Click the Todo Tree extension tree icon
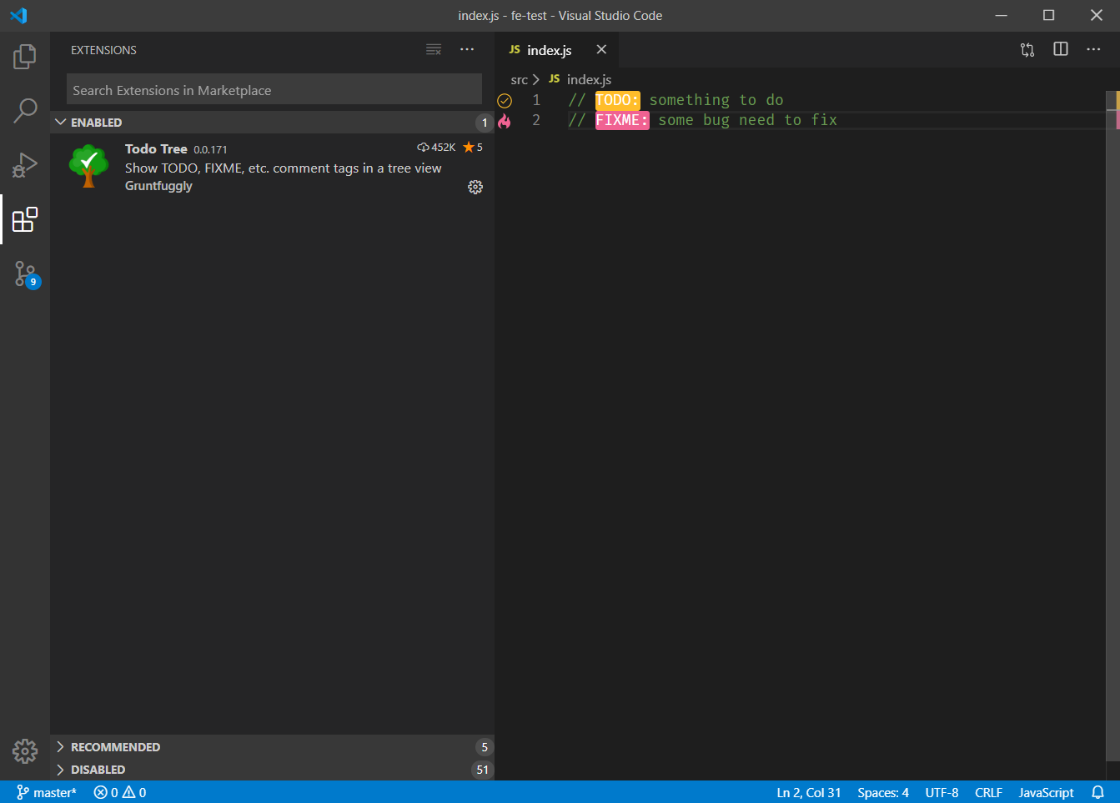The image size is (1120, 803). (88, 165)
